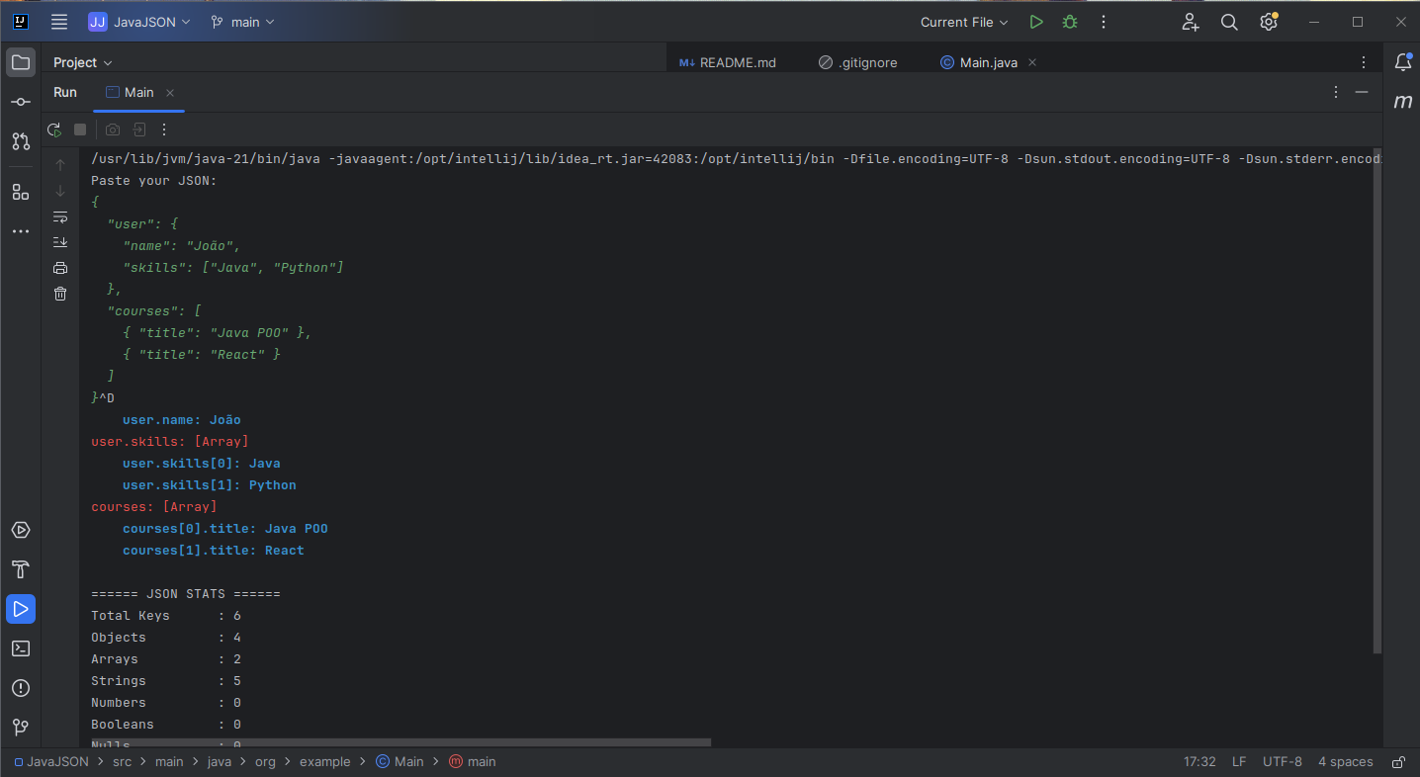
Task: Open the Run tool window icon
Action: pos(21,609)
